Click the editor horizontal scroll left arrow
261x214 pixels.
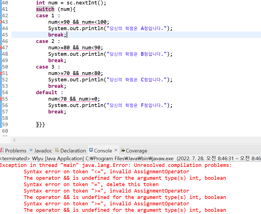click(14, 140)
